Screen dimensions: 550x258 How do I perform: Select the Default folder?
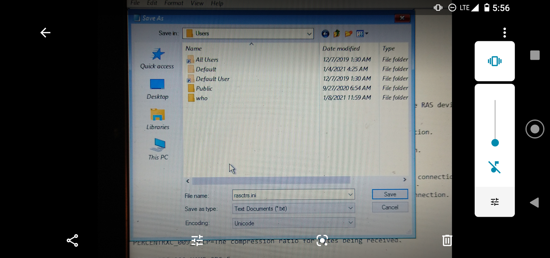pyautogui.click(x=202, y=69)
